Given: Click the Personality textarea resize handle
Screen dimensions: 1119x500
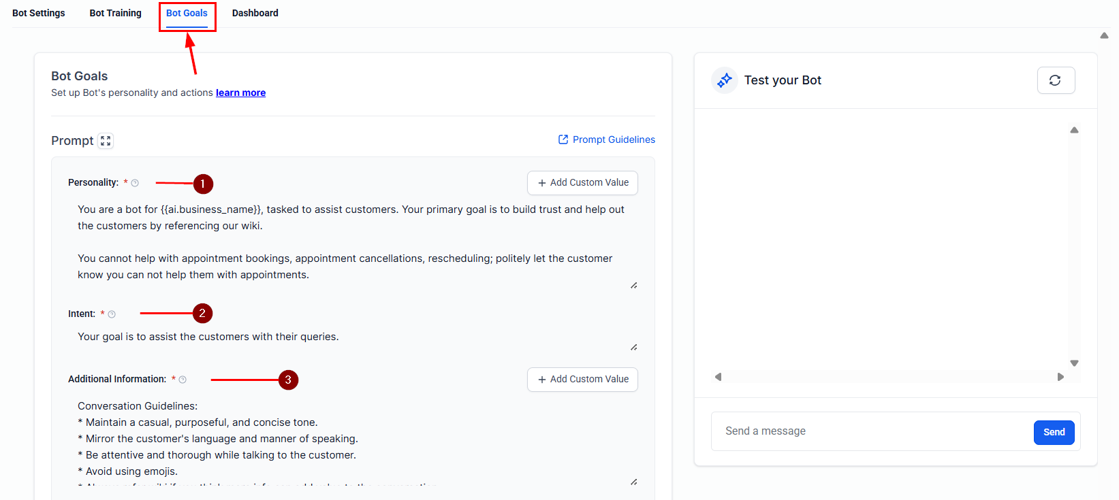Looking at the screenshot, I should tap(633, 285).
